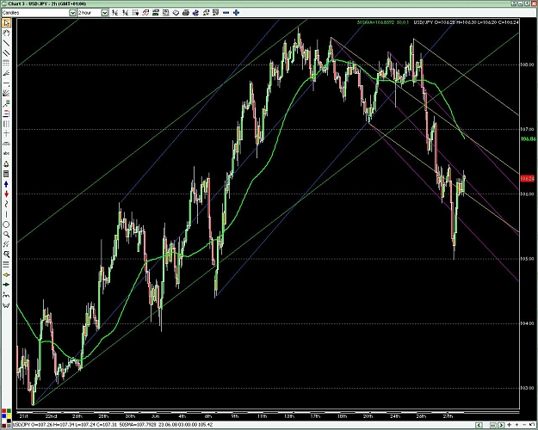Click the bell price alert icon
Screen dimensions: 538x430
[x=6, y=164]
